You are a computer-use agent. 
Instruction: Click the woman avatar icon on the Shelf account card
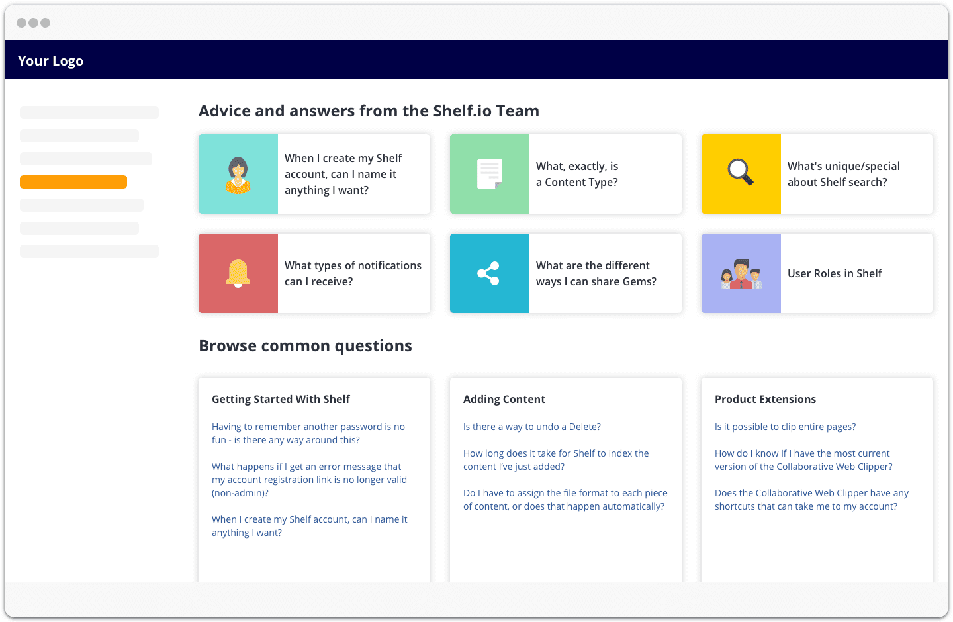238,175
